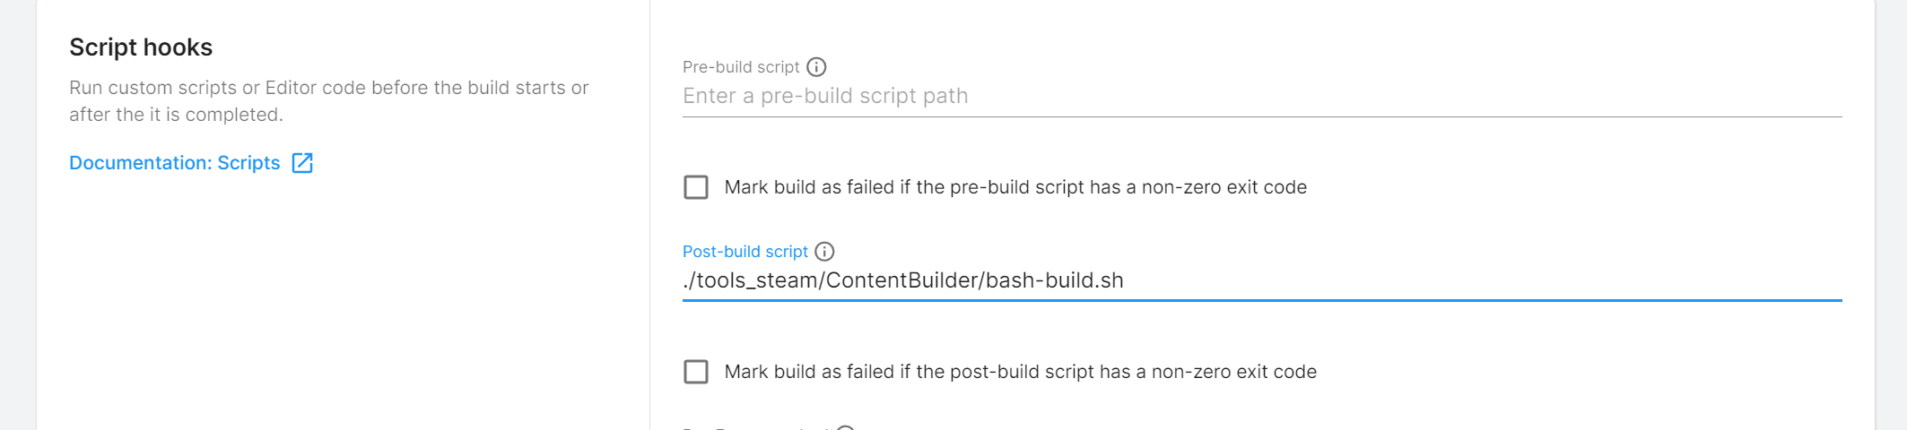Viewport: 1907px width, 430px height.
Task: Click the partially hidden field label at bottom
Action: (753, 428)
